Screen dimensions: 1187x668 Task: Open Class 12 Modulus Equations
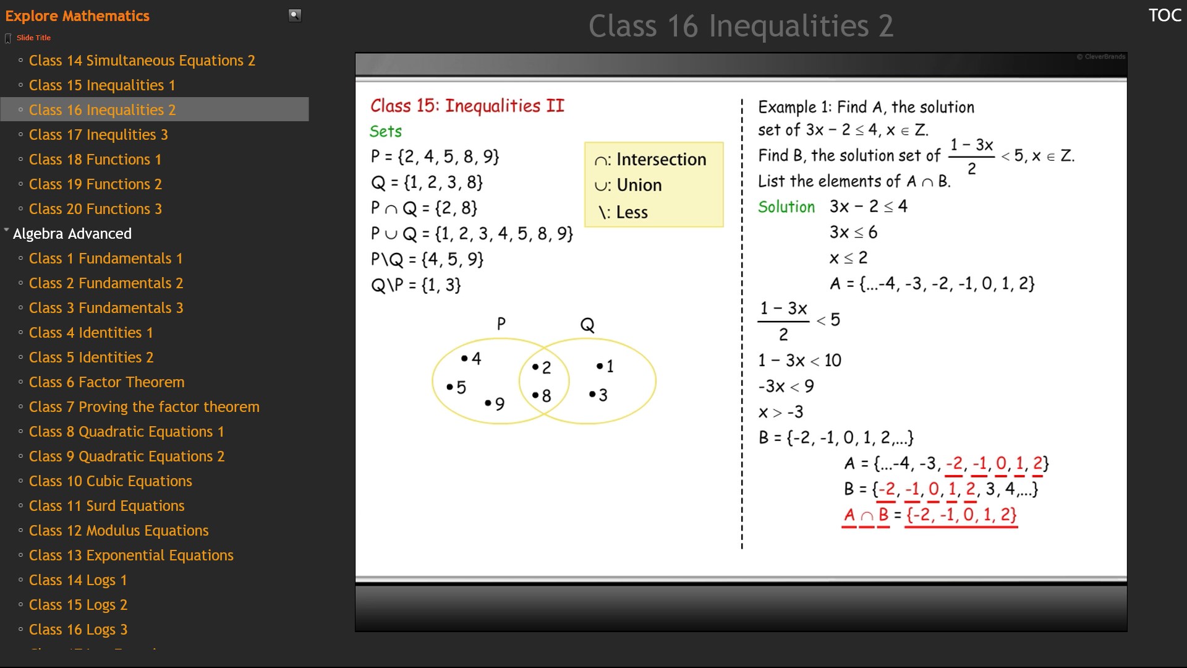tap(119, 531)
